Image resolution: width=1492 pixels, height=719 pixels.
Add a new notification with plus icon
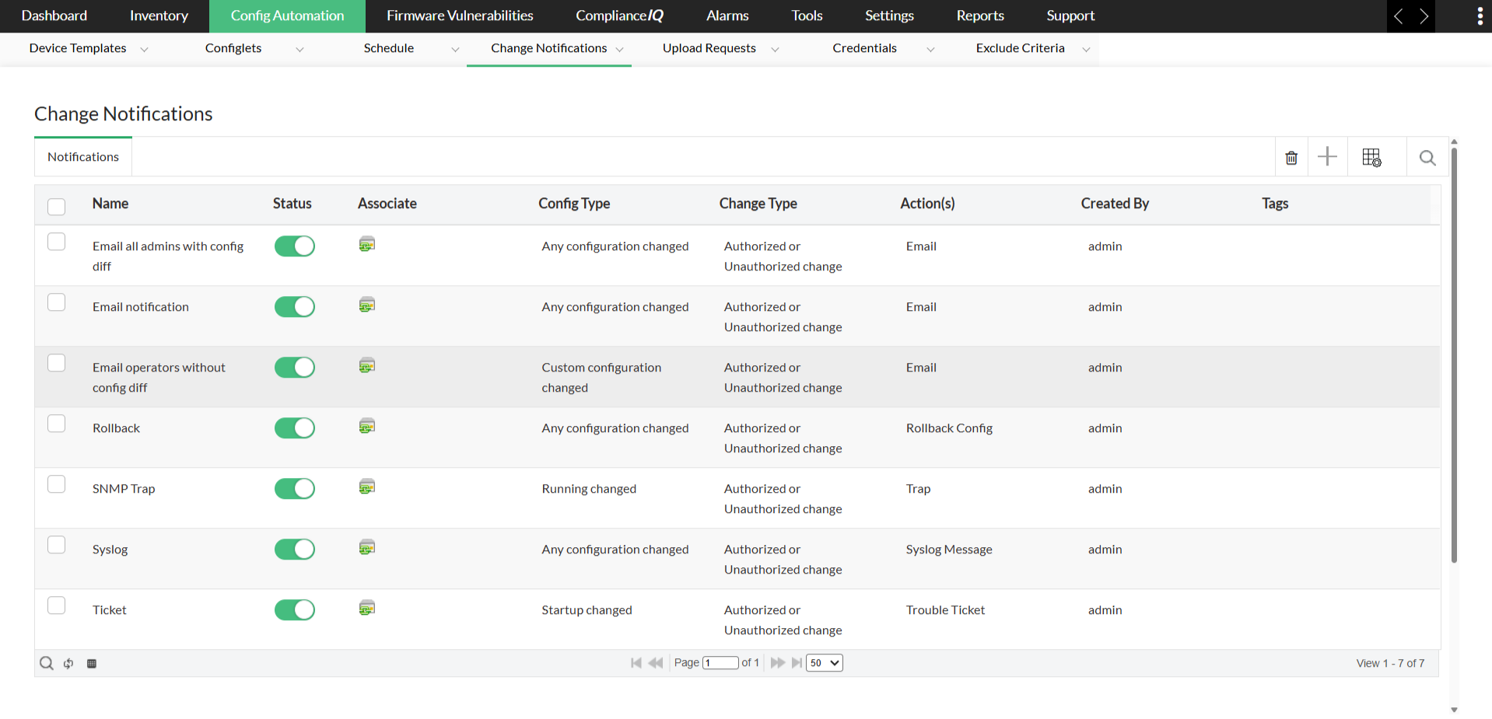point(1327,157)
